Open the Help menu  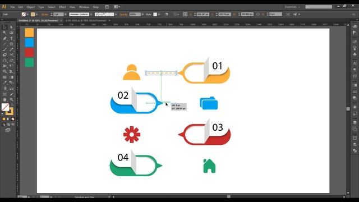point(96,7)
